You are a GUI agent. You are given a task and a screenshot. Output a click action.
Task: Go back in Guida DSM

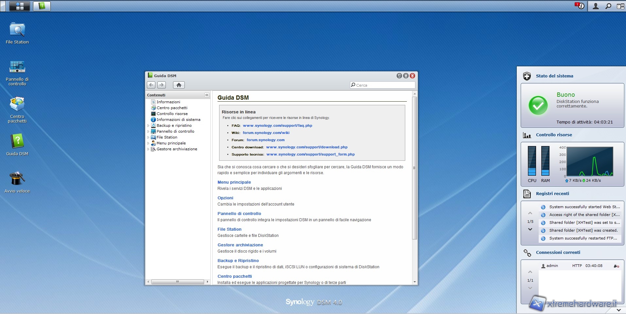click(x=151, y=85)
